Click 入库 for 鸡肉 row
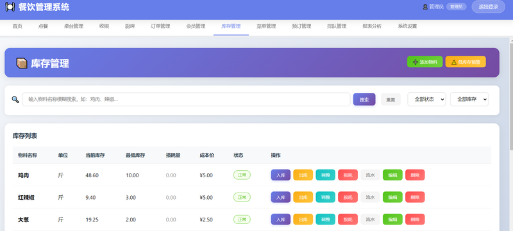This screenshot has height=231, width=513. coord(281,175)
